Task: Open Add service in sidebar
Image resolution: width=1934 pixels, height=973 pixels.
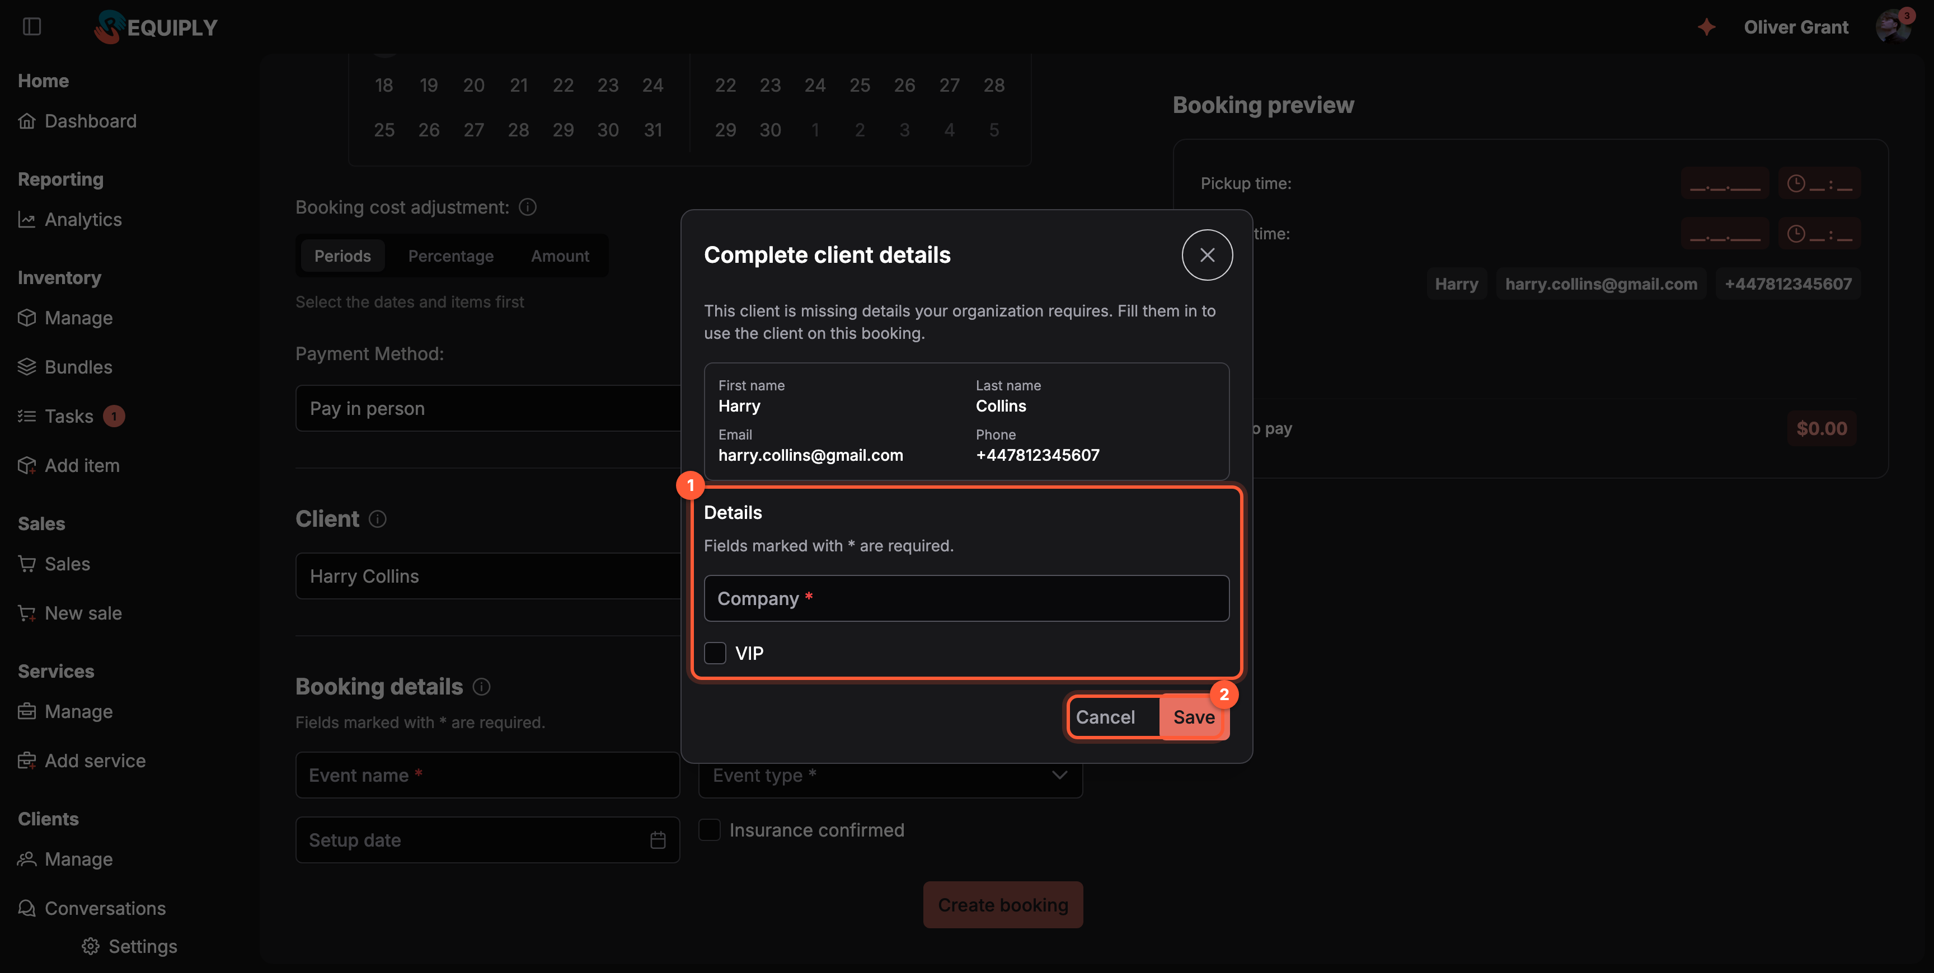Action: [82, 761]
